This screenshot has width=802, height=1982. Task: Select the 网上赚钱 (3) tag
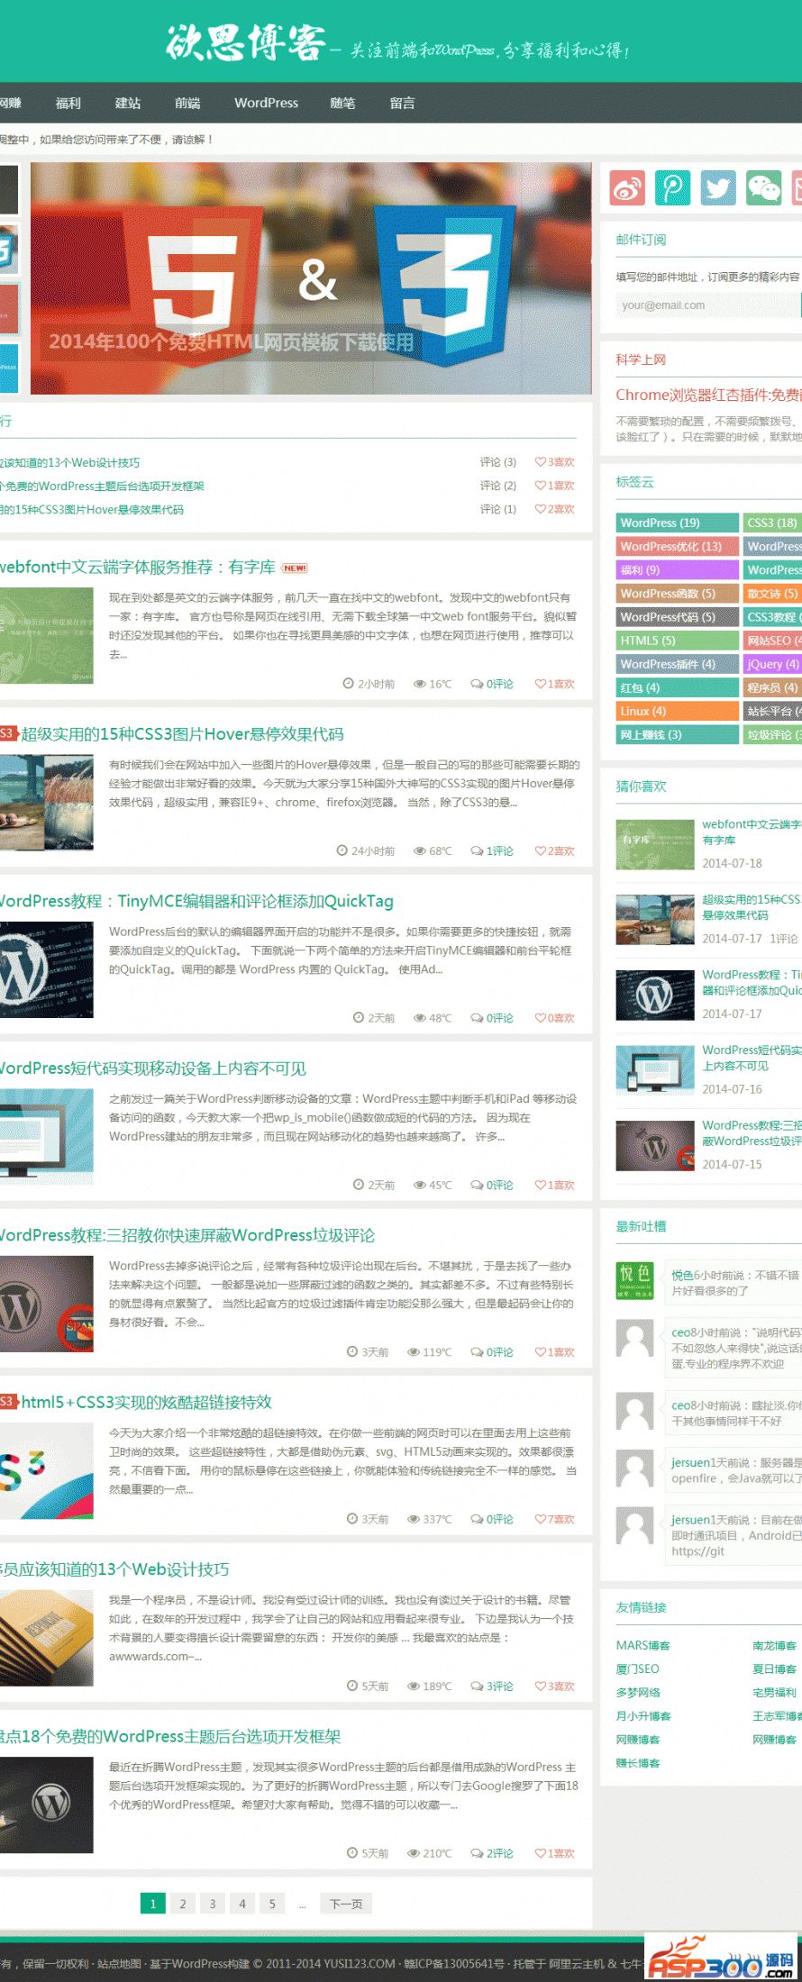click(x=678, y=734)
